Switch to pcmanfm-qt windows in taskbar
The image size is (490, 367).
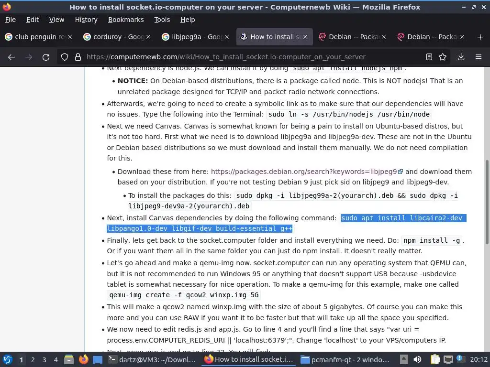345,359
